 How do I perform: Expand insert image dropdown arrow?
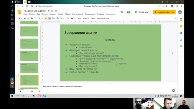pos(55,18)
